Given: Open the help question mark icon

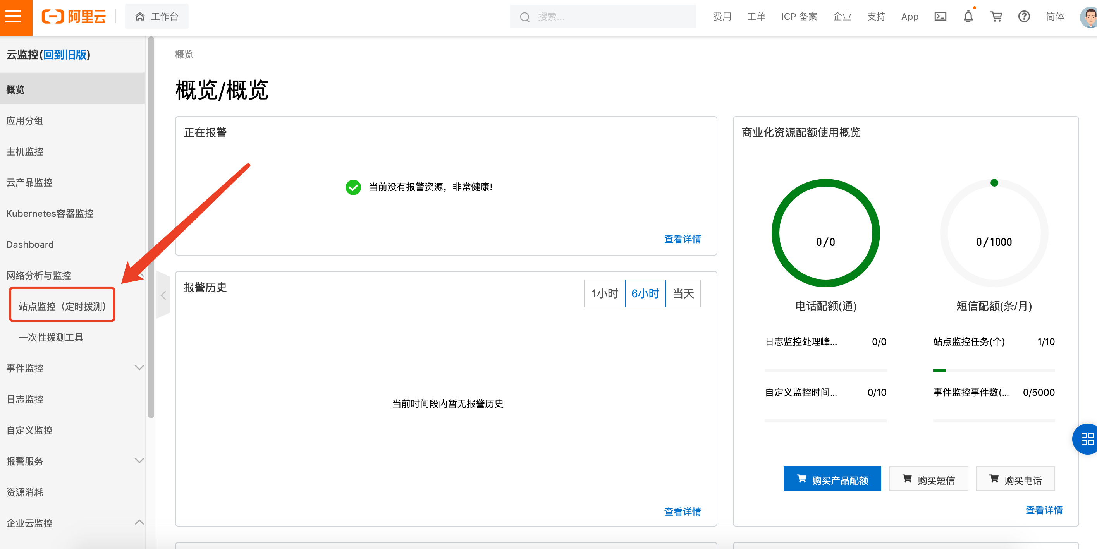Looking at the screenshot, I should coord(1024,17).
